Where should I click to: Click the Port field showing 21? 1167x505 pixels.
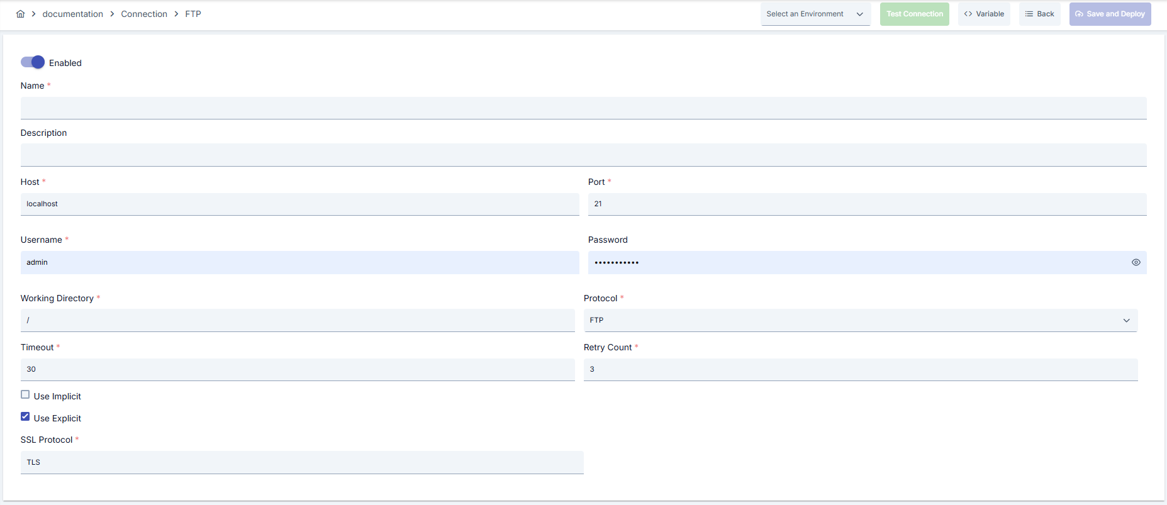pyautogui.click(x=868, y=204)
